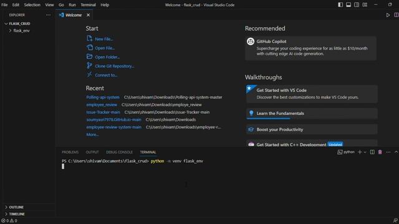Click the Open Folder icon
This screenshot has width=399, height=224.
point(89,57)
